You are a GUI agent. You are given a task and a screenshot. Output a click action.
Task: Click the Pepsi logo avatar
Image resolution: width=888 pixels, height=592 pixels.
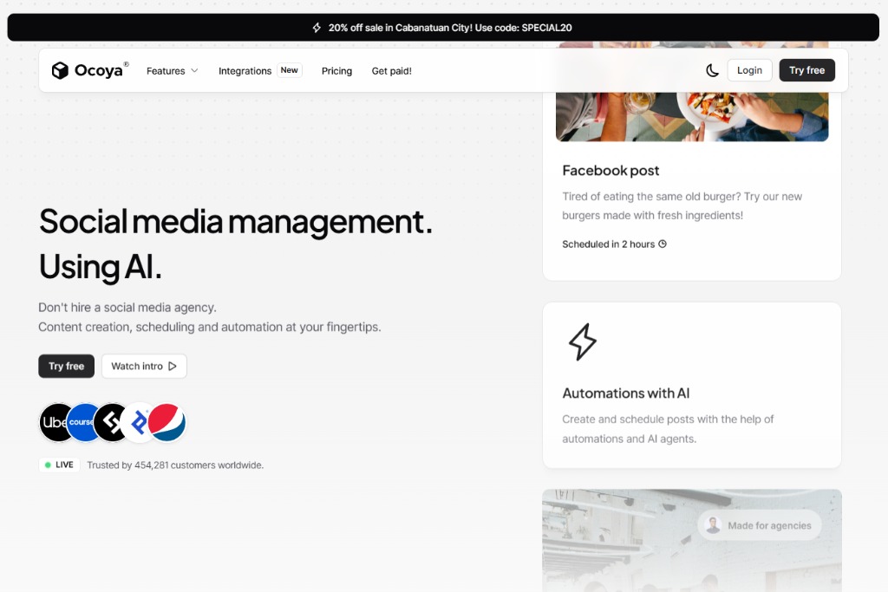pos(166,422)
